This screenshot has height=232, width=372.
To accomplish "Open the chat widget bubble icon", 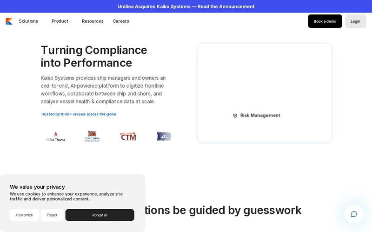I will pos(354,214).
